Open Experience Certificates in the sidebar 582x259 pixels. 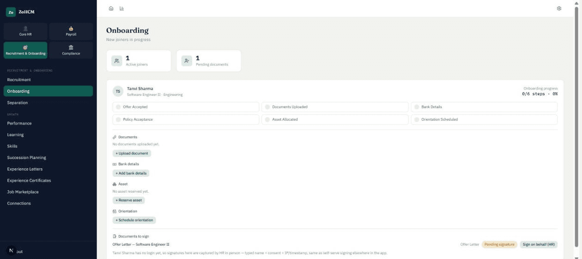click(x=48, y=181)
